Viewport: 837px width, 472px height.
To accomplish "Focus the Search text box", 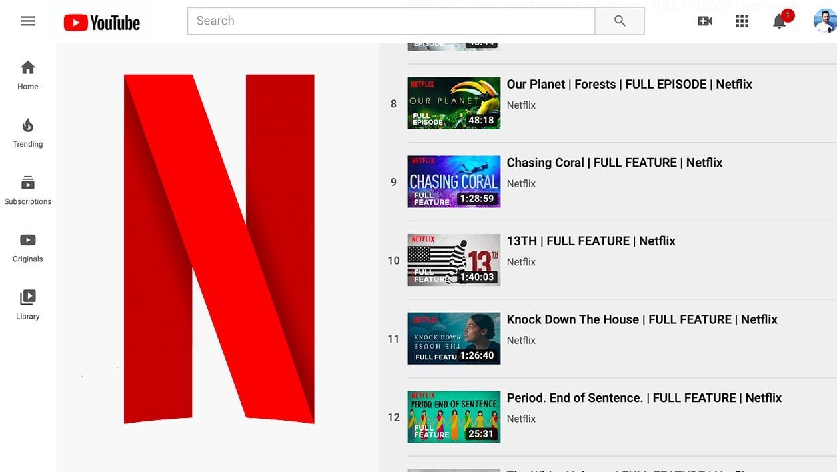I will 391,21.
